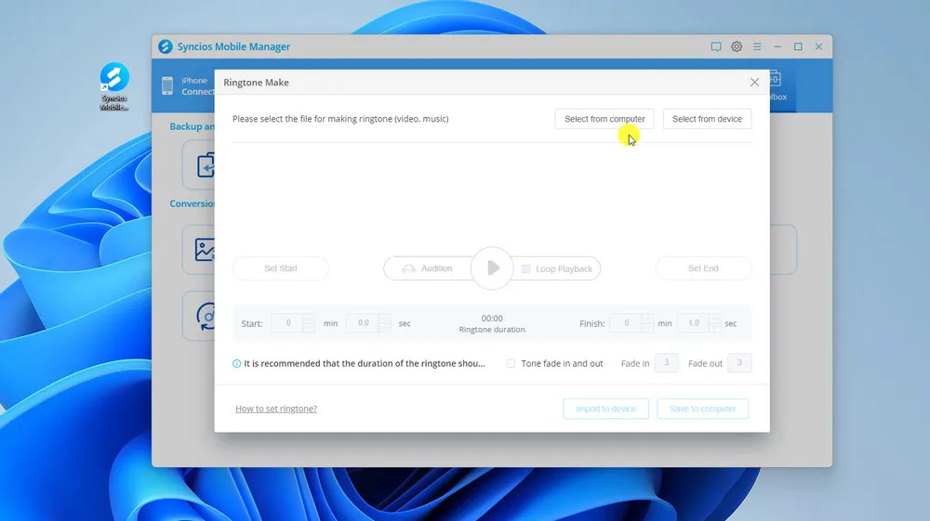Screen dimensions: 930x521
Task: Enable the Loop Playback checkbox
Action: (x=525, y=268)
